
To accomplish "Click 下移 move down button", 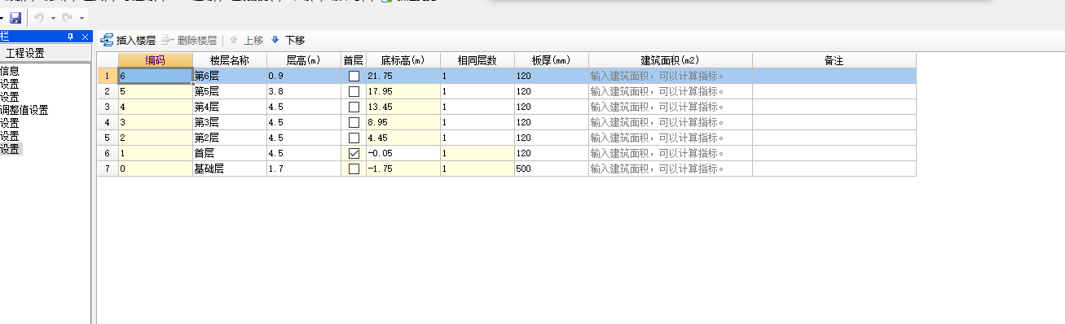I will pyautogui.click(x=288, y=40).
